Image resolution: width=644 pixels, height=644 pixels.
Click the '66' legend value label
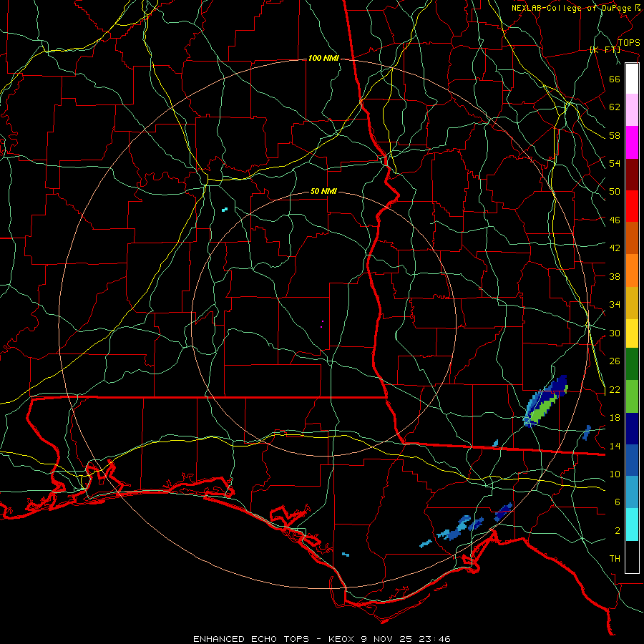click(x=615, y=79)
